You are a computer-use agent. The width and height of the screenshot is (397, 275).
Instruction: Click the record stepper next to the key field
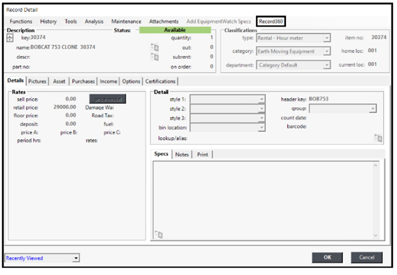[10, 38]
